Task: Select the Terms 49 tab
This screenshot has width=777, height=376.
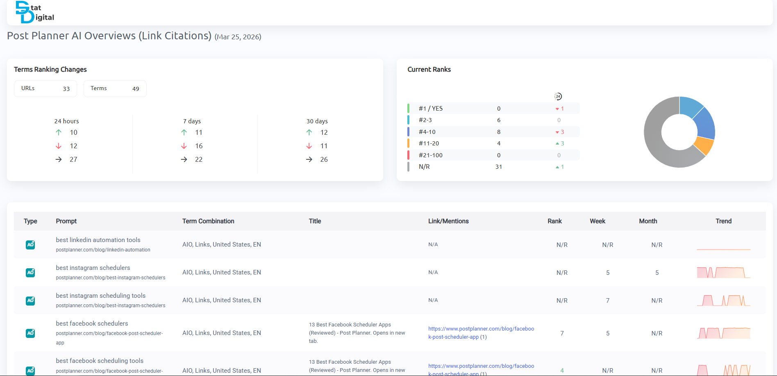Action: pyautogui.click(x=115, y=88)
